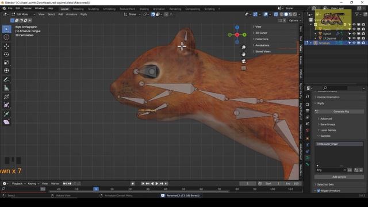The image size is (368, 207).
Task: Switch to the Shading workspace tab
Action: pos(144,9)
